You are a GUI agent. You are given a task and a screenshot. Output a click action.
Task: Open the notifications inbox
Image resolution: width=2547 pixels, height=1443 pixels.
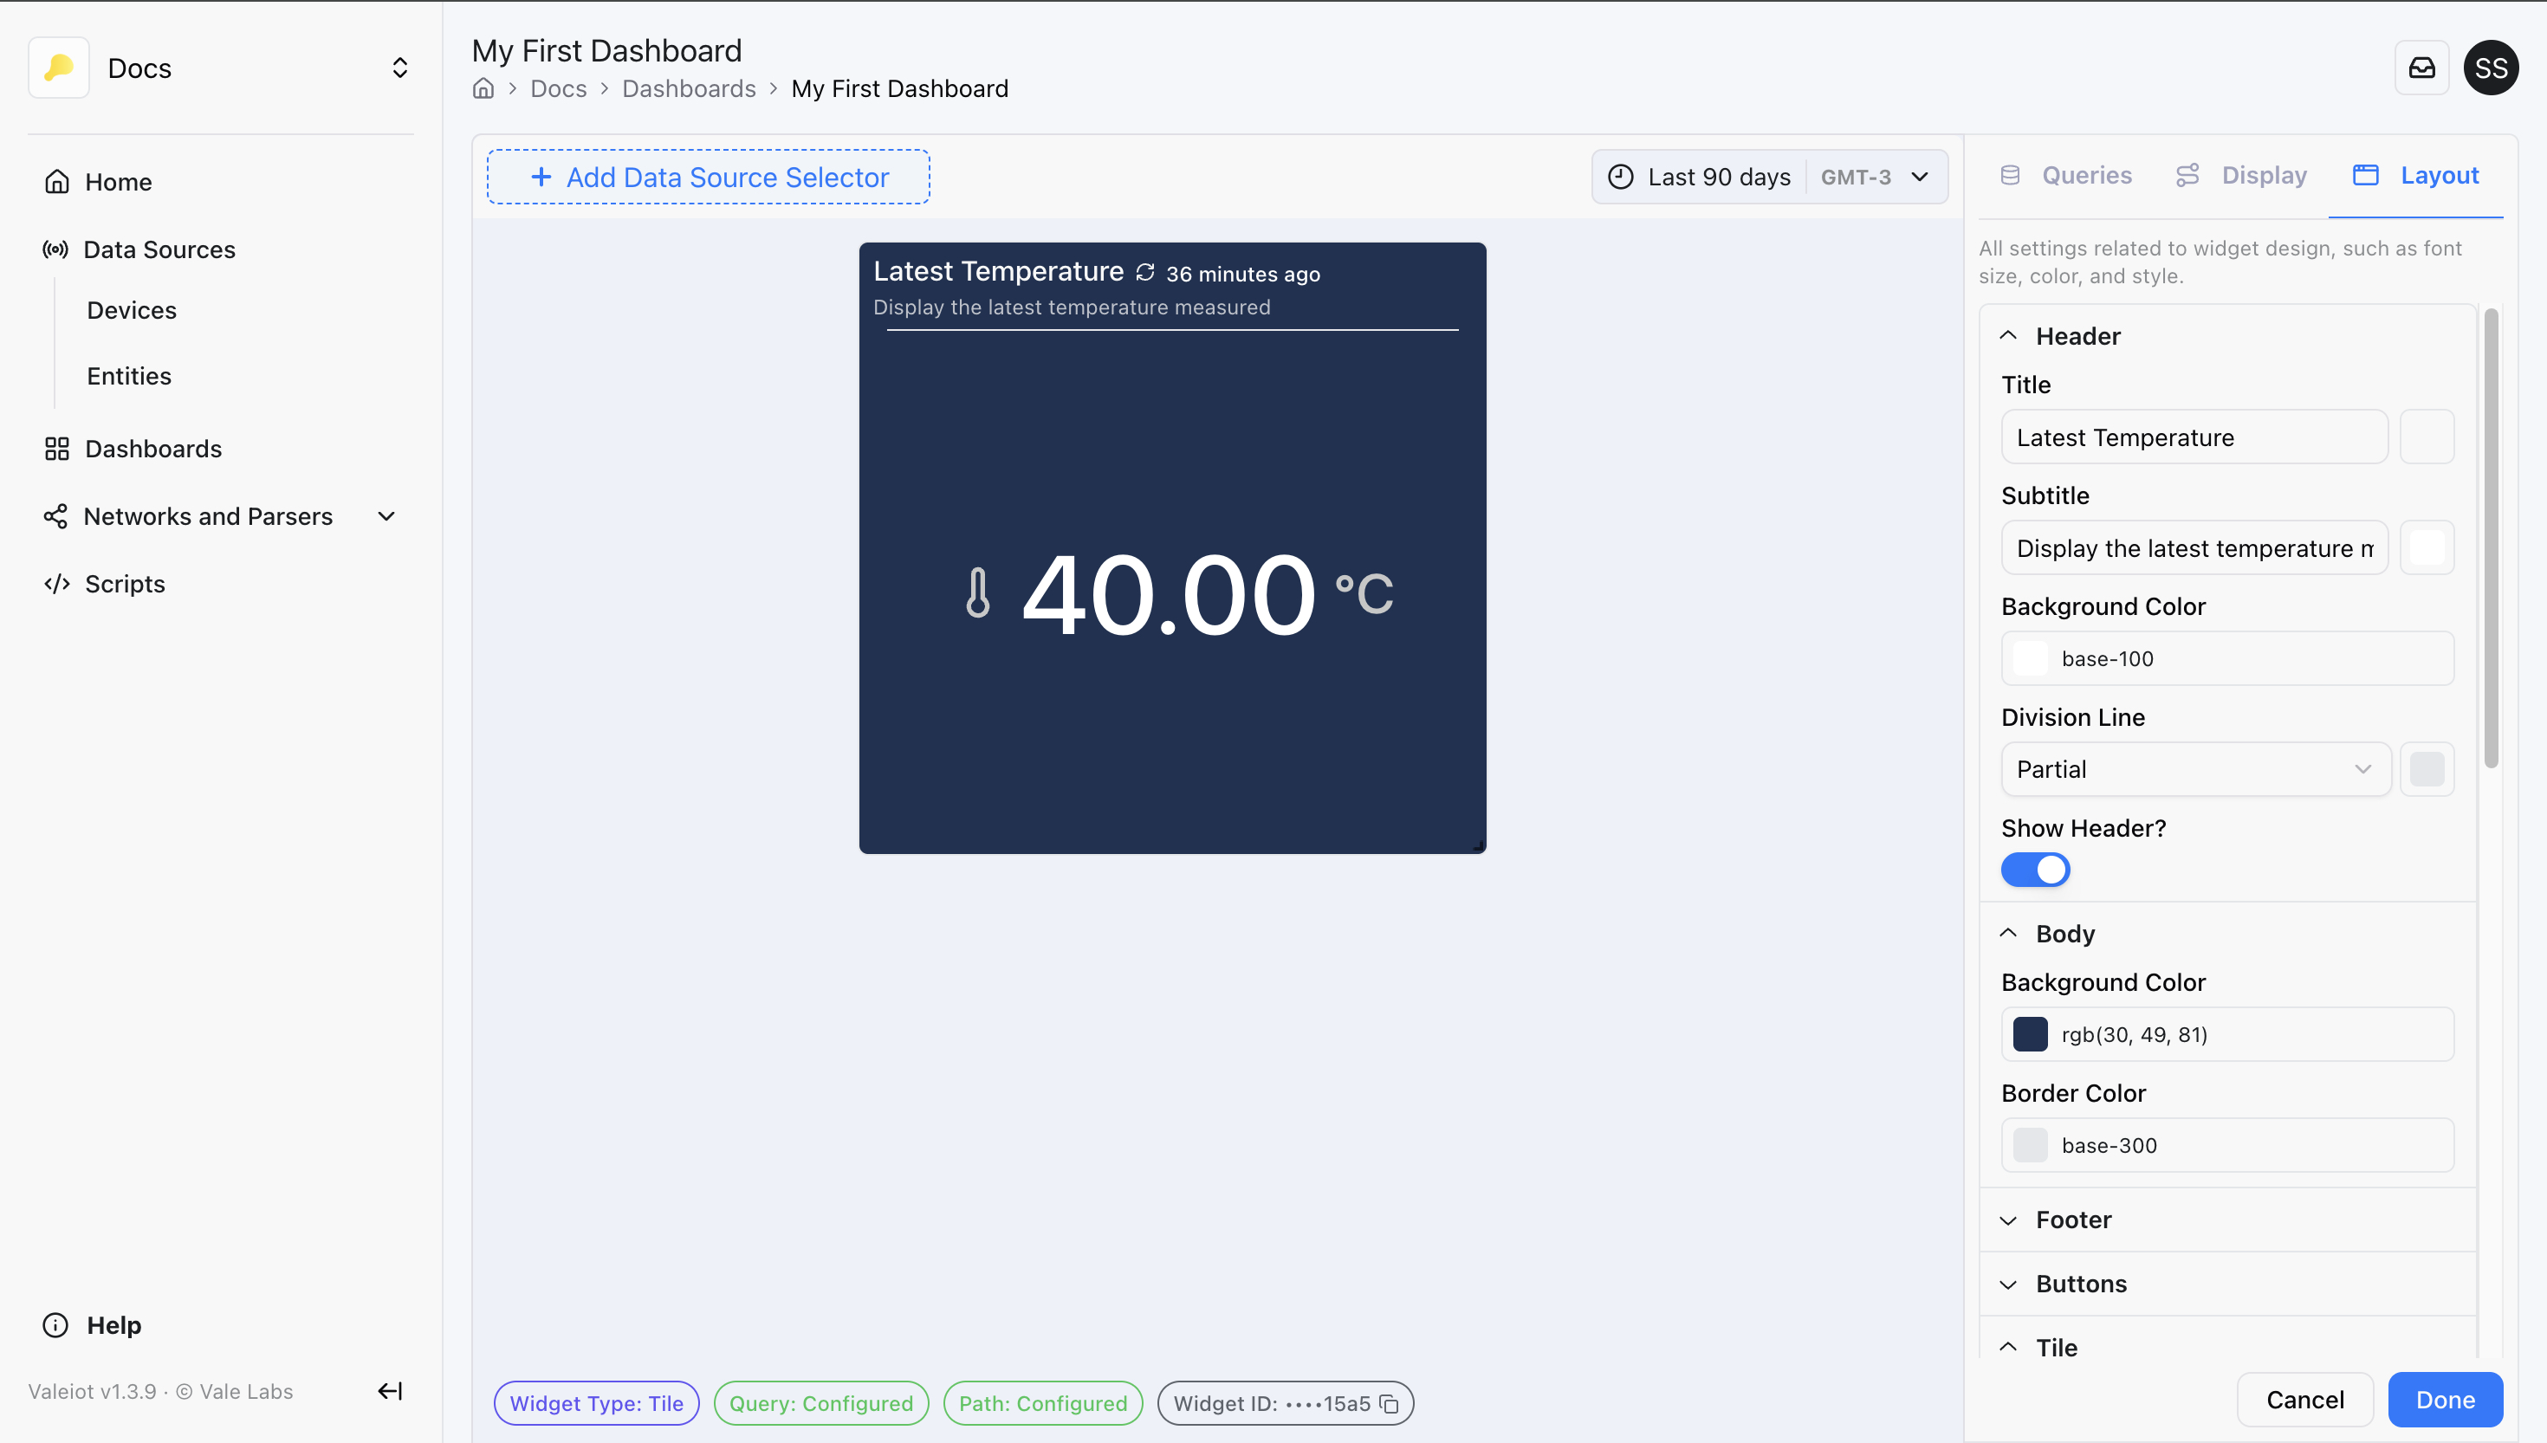tap(2422, 68)
